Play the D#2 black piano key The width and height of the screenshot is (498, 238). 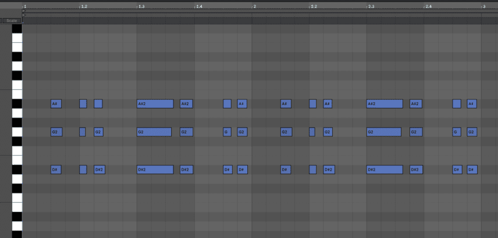(17, 170)
